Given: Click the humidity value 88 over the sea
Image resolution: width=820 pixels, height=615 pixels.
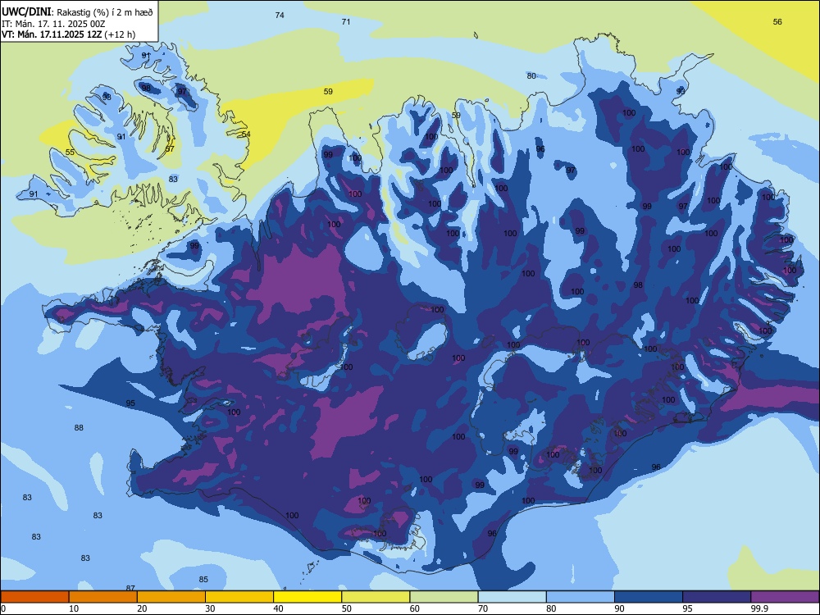Looking at the screenshot, I should 79,427.
